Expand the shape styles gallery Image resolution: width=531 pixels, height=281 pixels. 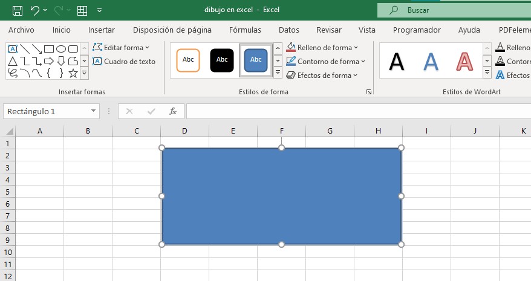coord(278,73)
